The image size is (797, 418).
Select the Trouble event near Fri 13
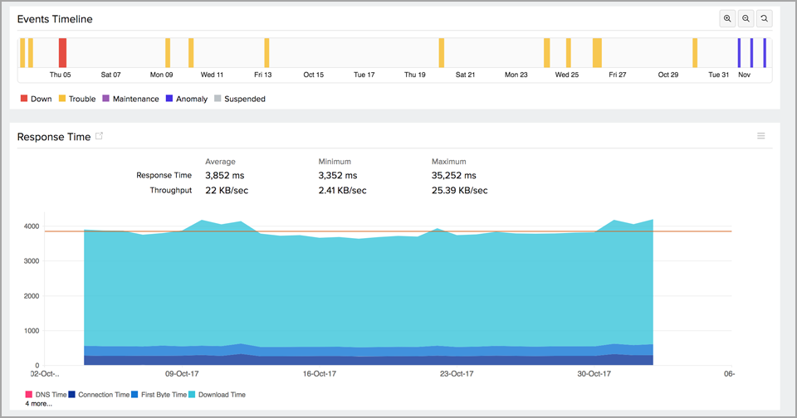coord(266,52)
